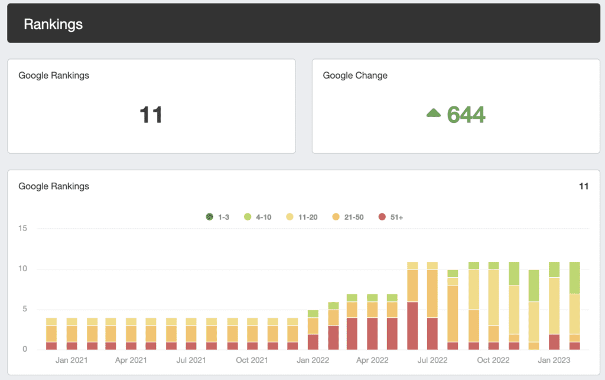This screenshot has width=605, height=380.
Task: Click the Apr 2021 axis label
Action: tap(131, 360)
